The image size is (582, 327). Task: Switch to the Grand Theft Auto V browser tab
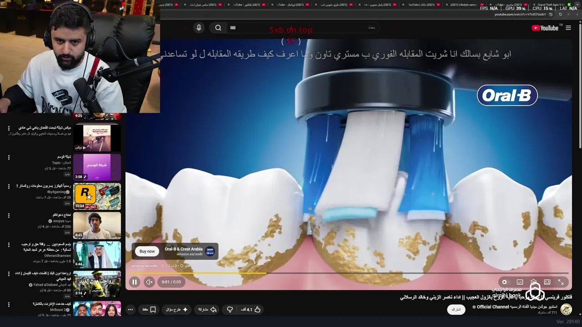pos(548,5)
